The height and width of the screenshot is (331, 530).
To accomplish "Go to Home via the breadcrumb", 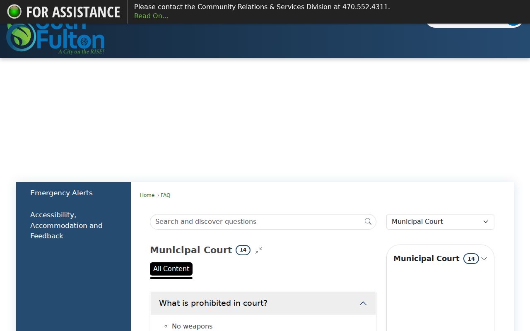I will tap(147, 195).
